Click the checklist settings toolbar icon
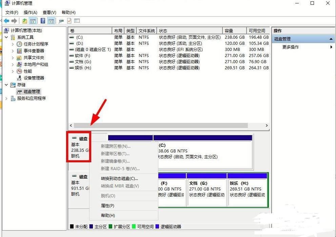This screenshot has width=336, height=237. coord(77,21)
